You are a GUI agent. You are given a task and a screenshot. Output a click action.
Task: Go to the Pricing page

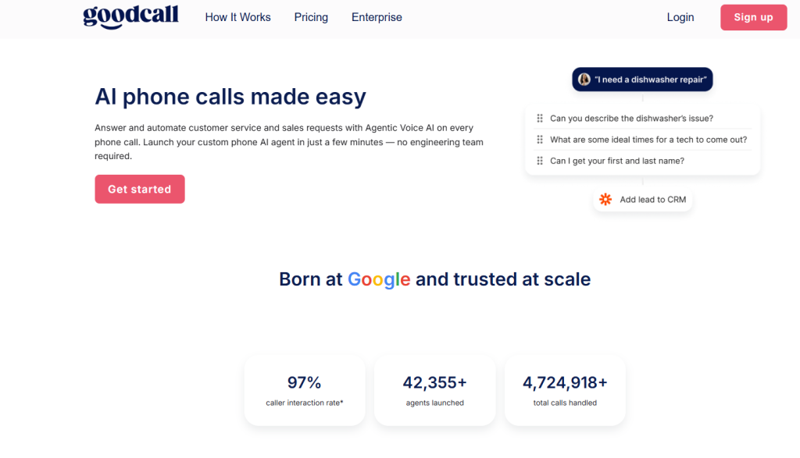(x=311, y=17)
